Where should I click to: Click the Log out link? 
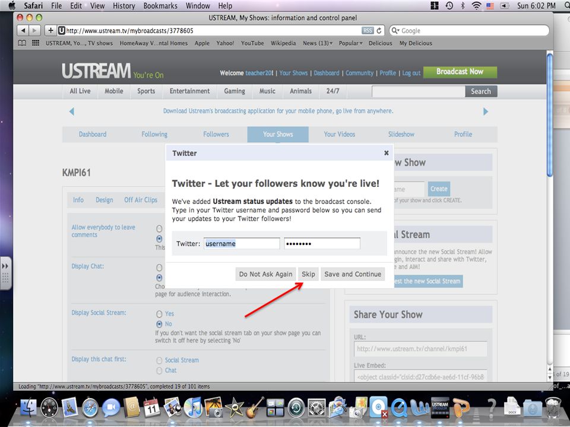[411, 73]
